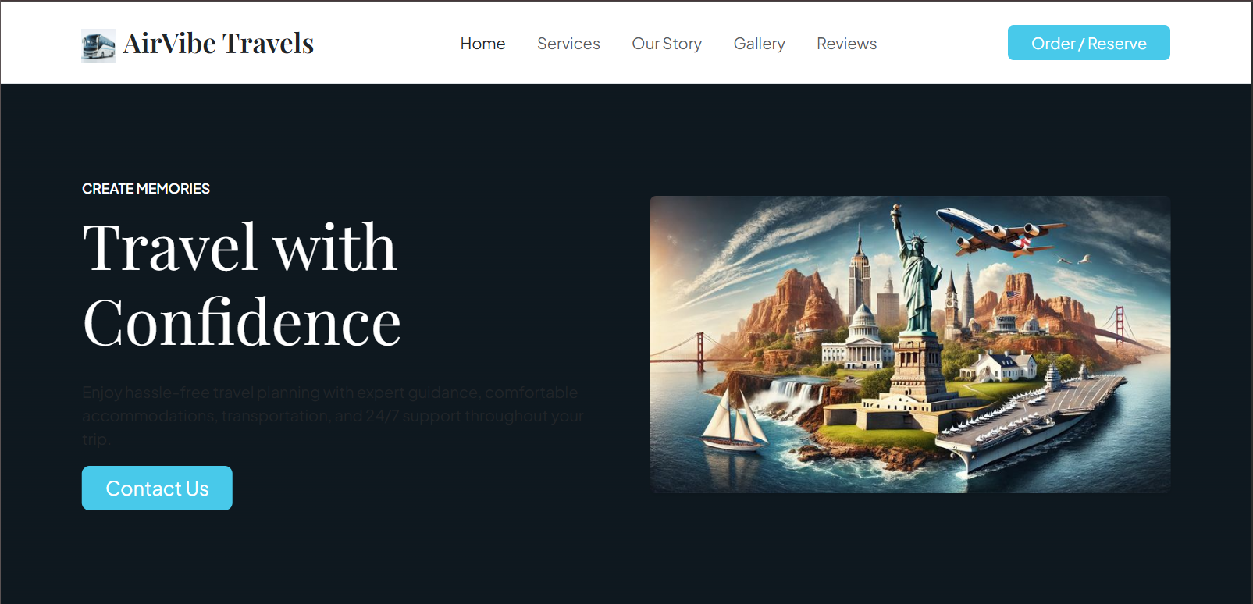Click the Contact Us button
Image resolution: width=1253 pixels, height=604 pixels.
tap(157, 488)
